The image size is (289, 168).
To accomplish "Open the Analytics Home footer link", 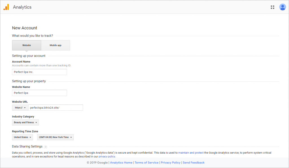I will (x=121, y=162).
